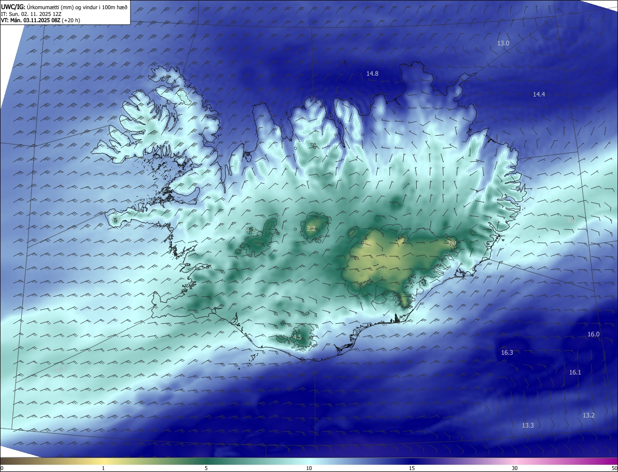The width and height of the screenshot is (618, 472).
Task: Click the 10 tick on the color scale
Action: (x=309, y=468)
